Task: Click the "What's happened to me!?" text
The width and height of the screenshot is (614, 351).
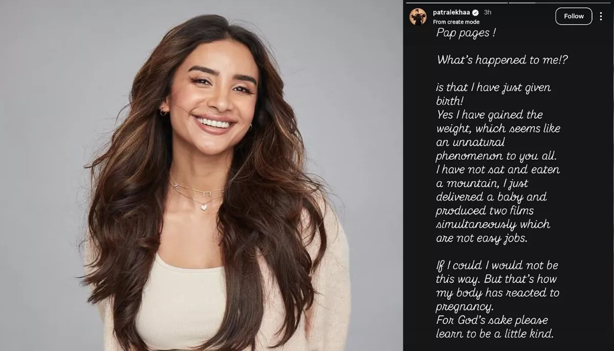Action: pyautogui.click(x=502, y=60)
